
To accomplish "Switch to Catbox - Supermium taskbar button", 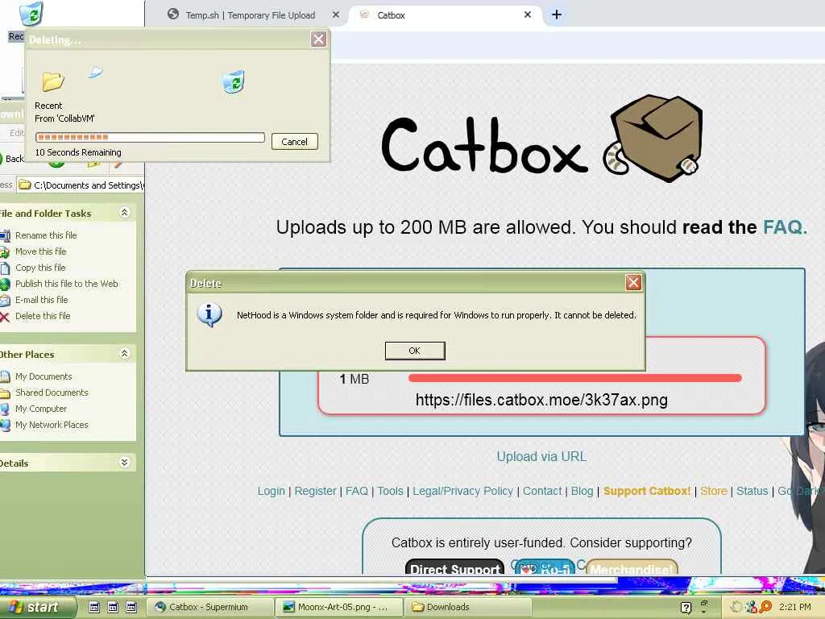I will [210, 607].
